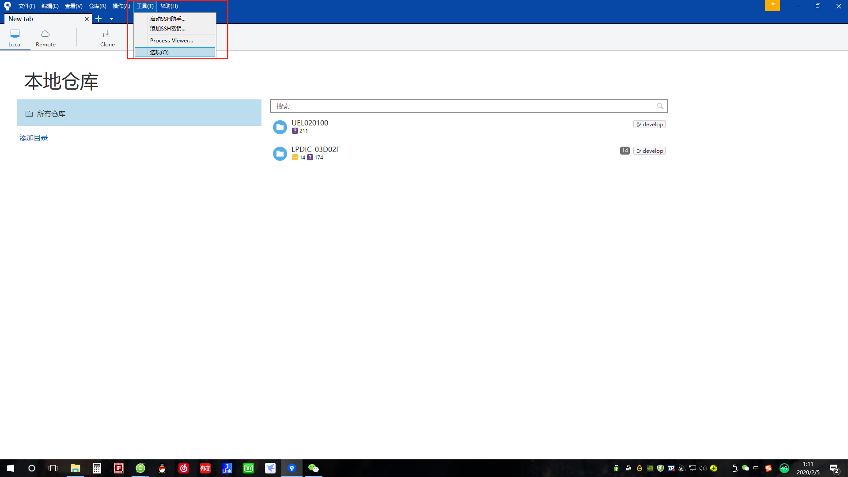This screenshot has height=477, width=848.
Task: Open the 查看(V) menu
Action: pyautogui.click(x=73, y=6)
